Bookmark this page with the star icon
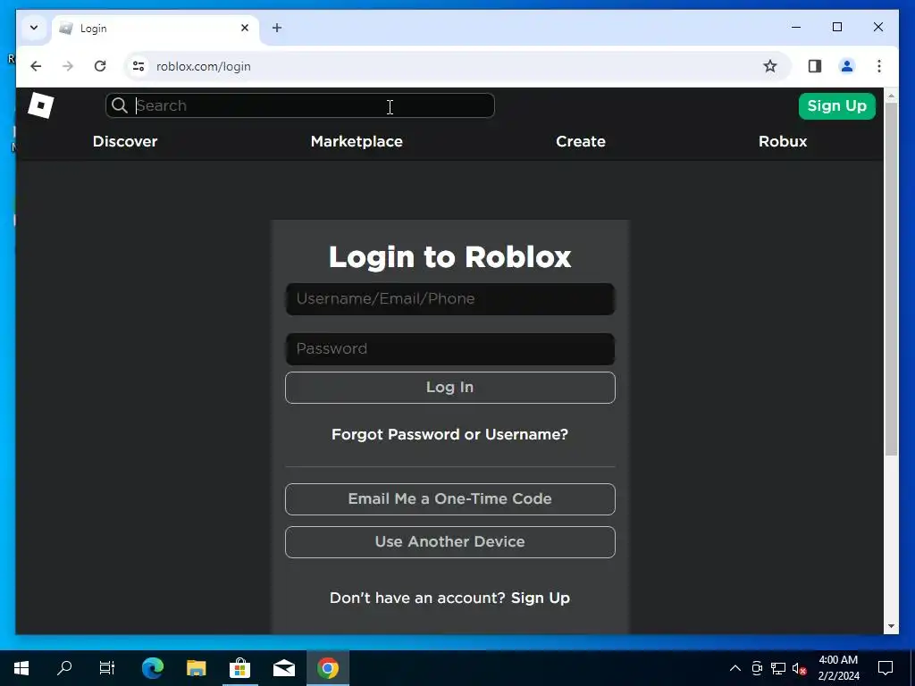Viewport: 915px width, 686px height. (x=770, y=66)
